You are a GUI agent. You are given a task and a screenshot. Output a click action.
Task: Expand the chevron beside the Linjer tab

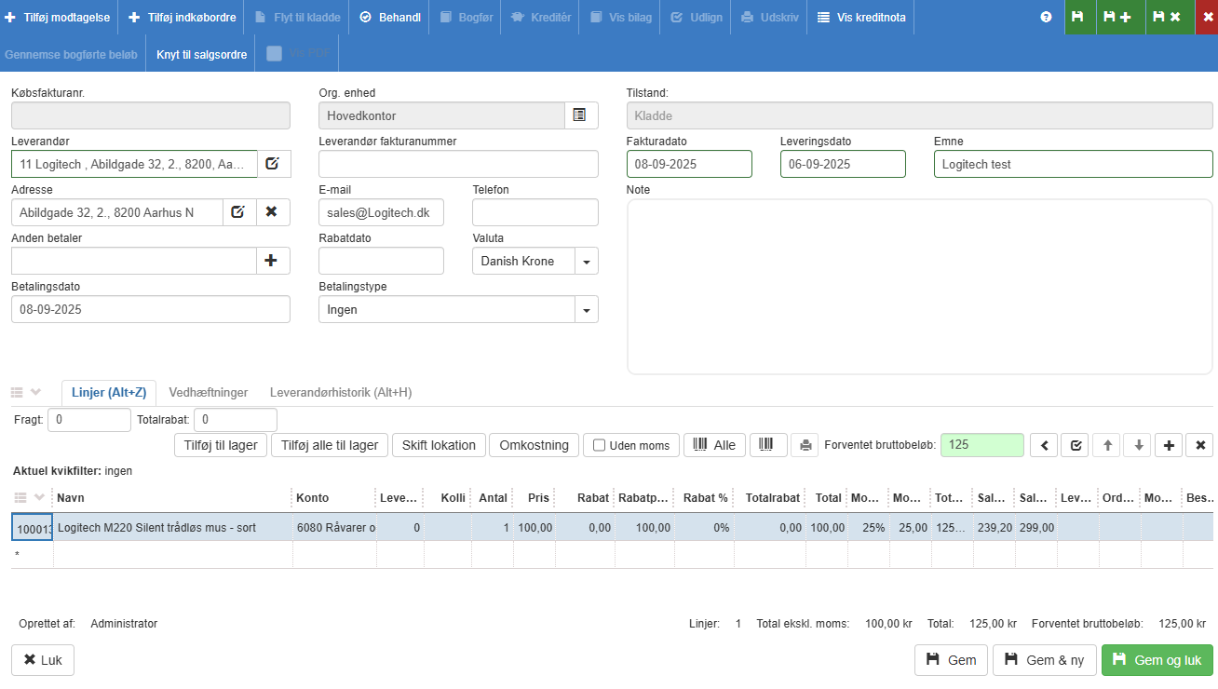(x=36, y=392)
